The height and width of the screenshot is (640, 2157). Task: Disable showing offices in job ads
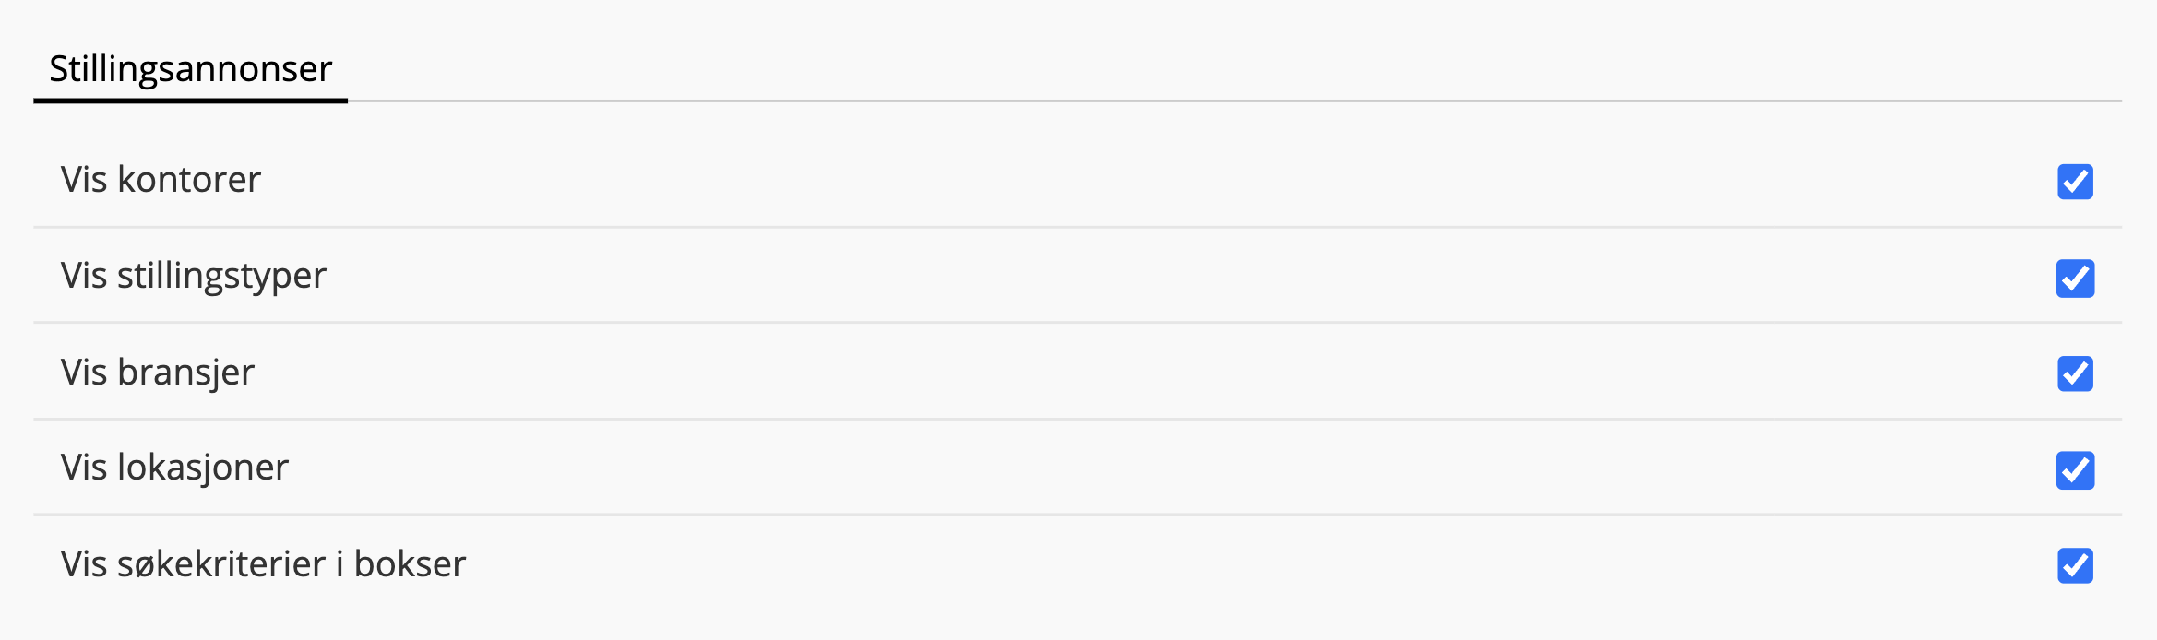tap(2075, 182)
